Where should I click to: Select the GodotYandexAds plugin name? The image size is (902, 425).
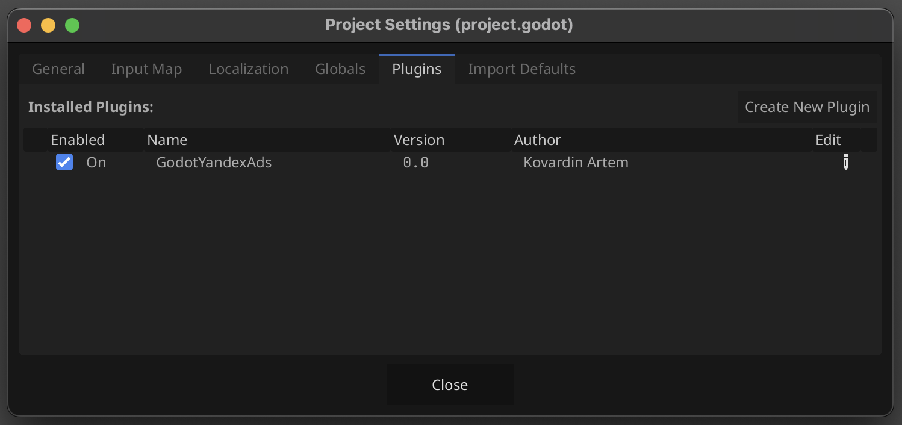[x=214, y=163]
